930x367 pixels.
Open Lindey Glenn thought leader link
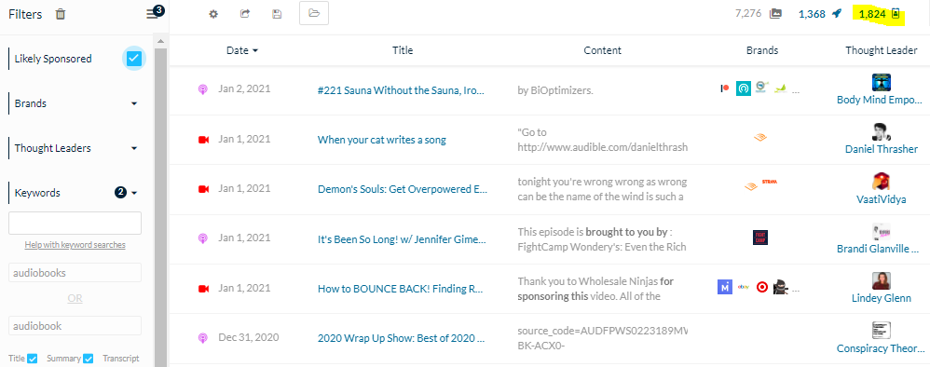click(881, 298)
